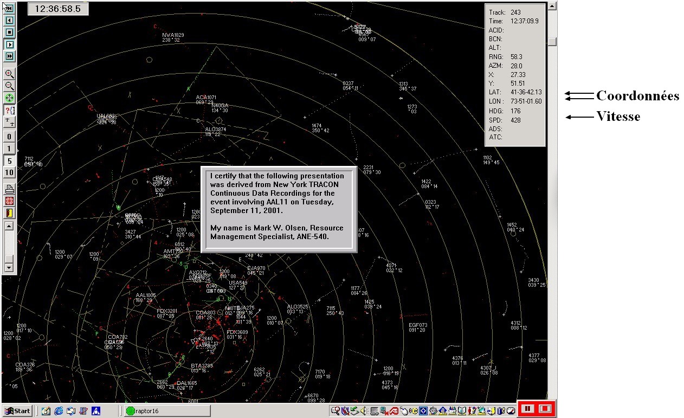Image resolution: width=684 pixels, height=418 pixels.
Task: Click the red ATI tray icon
Action: (x=394, y=411)
